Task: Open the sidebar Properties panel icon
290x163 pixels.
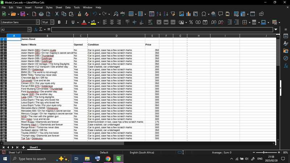Action: 286,36
